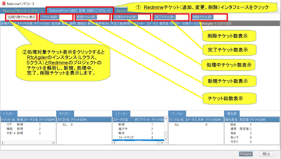Select the バグ tracker row
This screenshot has height=159, width=281.
(x=28, y=124)
